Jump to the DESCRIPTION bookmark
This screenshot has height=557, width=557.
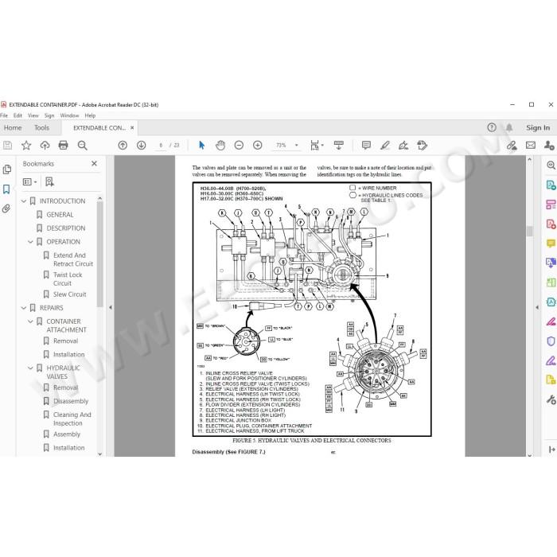66,228
